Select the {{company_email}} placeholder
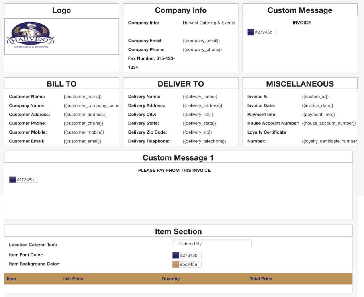Screen dimensions: 364x297 (x=201, y=41)
